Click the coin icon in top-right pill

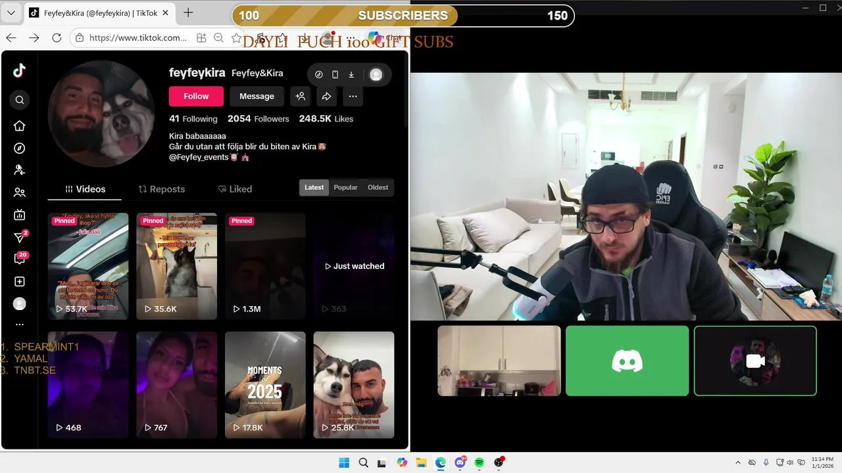coord(319,75)
